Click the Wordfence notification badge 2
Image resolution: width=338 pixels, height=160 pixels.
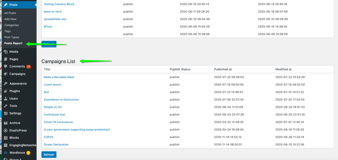pyautogui.click(x=28, y=153)
